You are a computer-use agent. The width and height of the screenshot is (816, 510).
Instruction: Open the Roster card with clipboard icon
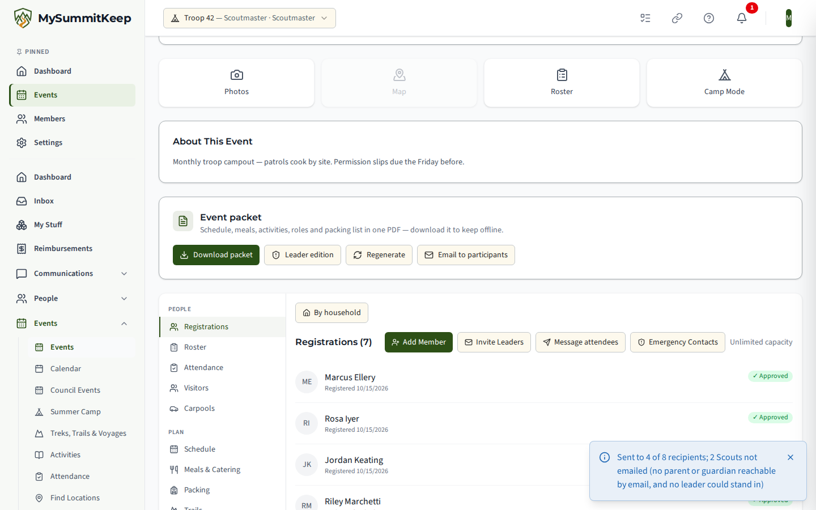point(562,83)
